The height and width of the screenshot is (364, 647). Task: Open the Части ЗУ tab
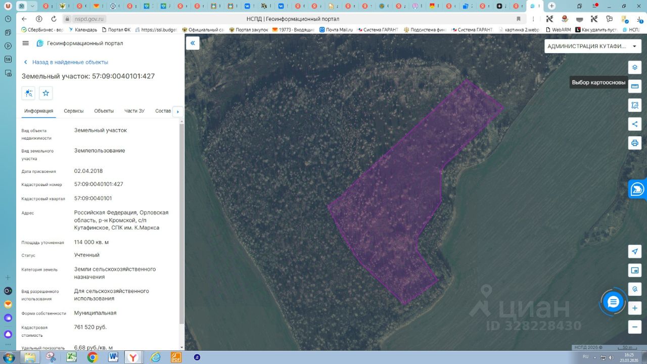click(x=134, y=111)
